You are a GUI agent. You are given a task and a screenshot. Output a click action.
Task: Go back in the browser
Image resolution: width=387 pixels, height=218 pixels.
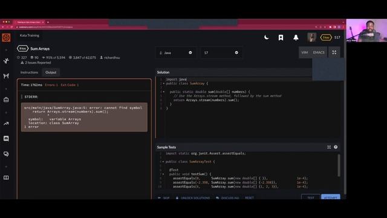[x=3, y=27]
